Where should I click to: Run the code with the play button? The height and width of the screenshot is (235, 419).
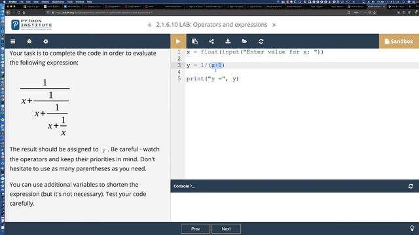(178, 41)
